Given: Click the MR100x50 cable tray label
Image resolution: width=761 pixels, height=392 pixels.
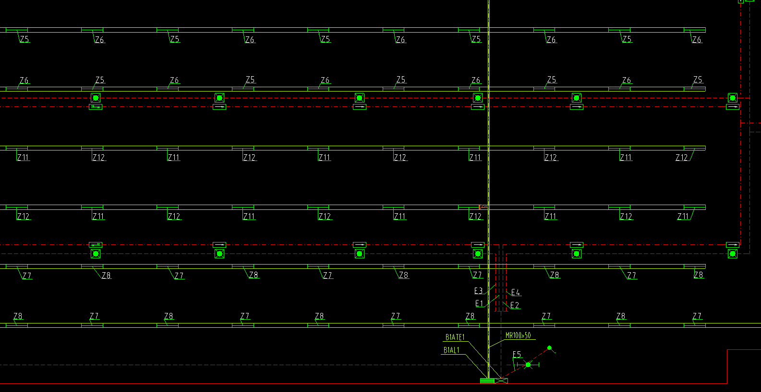Looking at the screenshot, I should [518, 335].
